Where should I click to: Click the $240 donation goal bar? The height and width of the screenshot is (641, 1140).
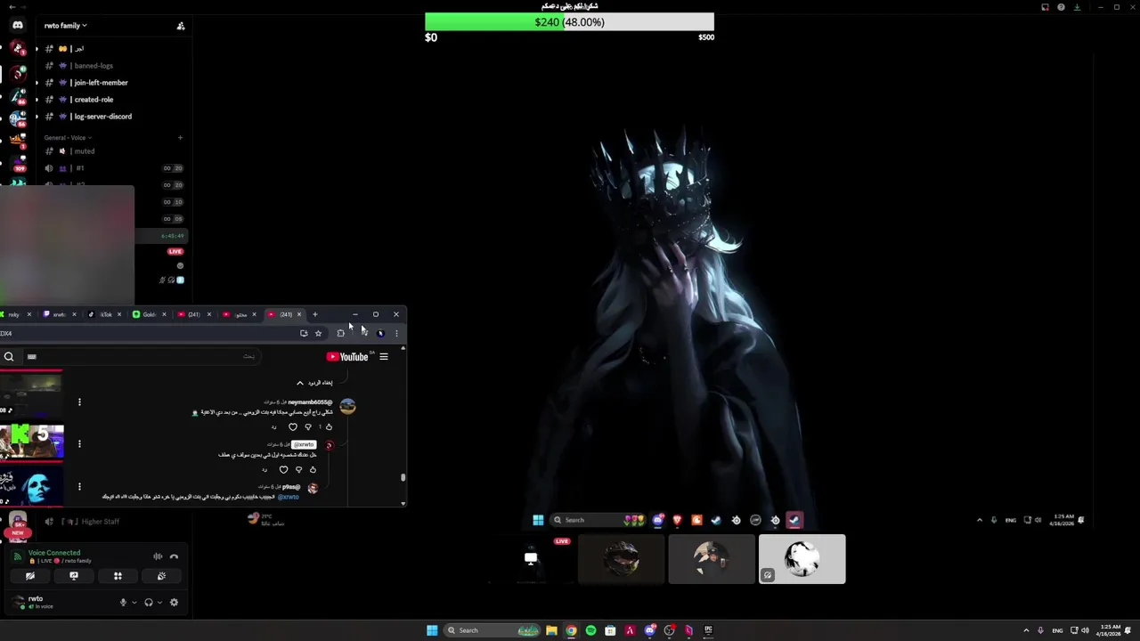pyautogui.click(x=569, y=22)
